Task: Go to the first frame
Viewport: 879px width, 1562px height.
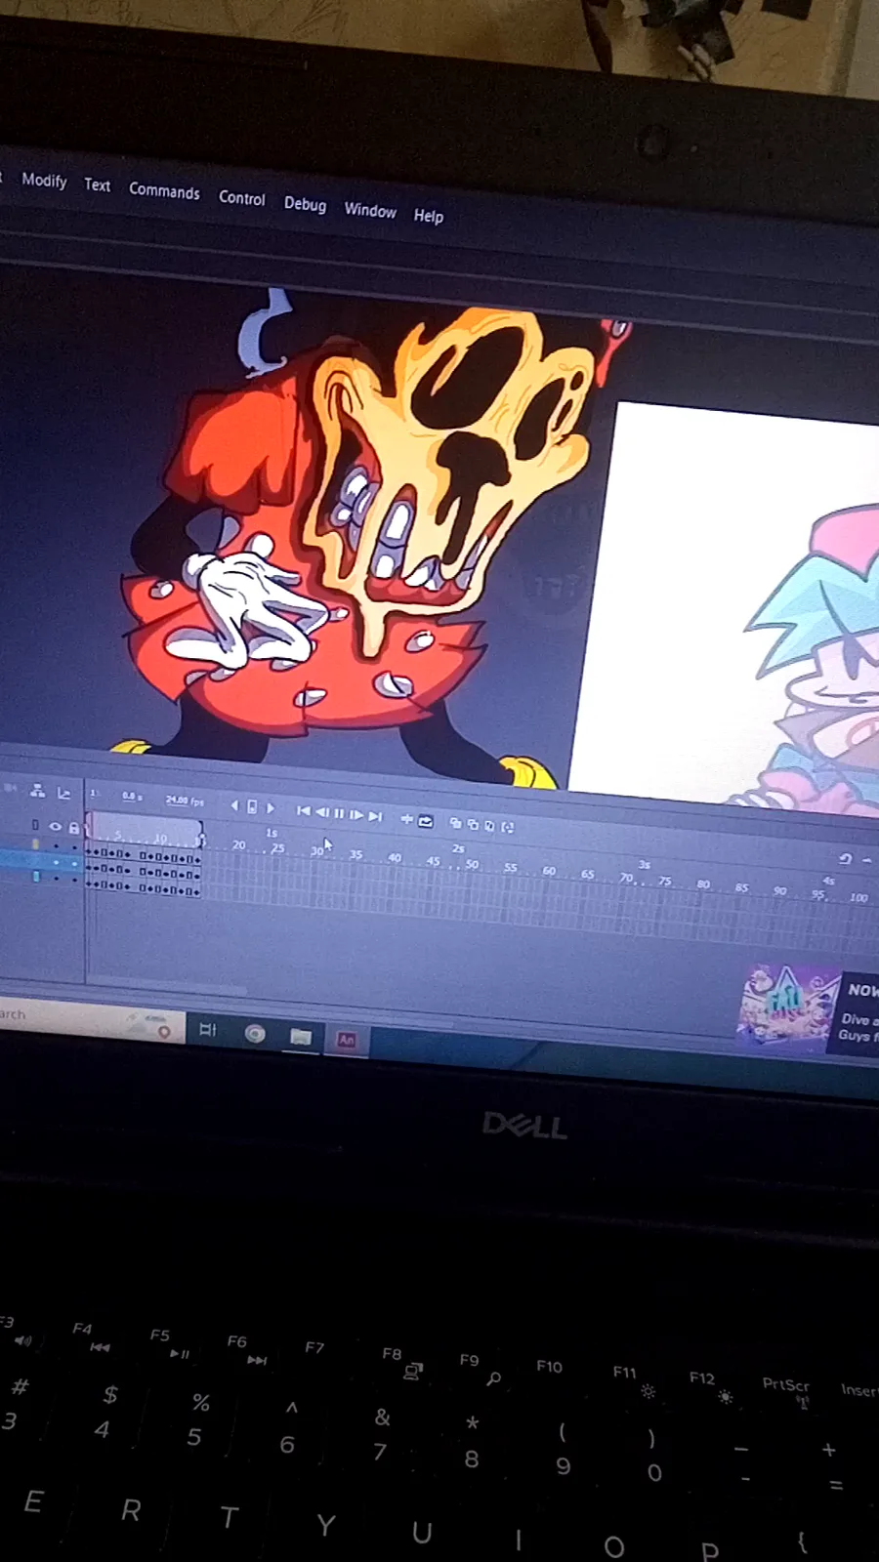Action: [303, 811]
